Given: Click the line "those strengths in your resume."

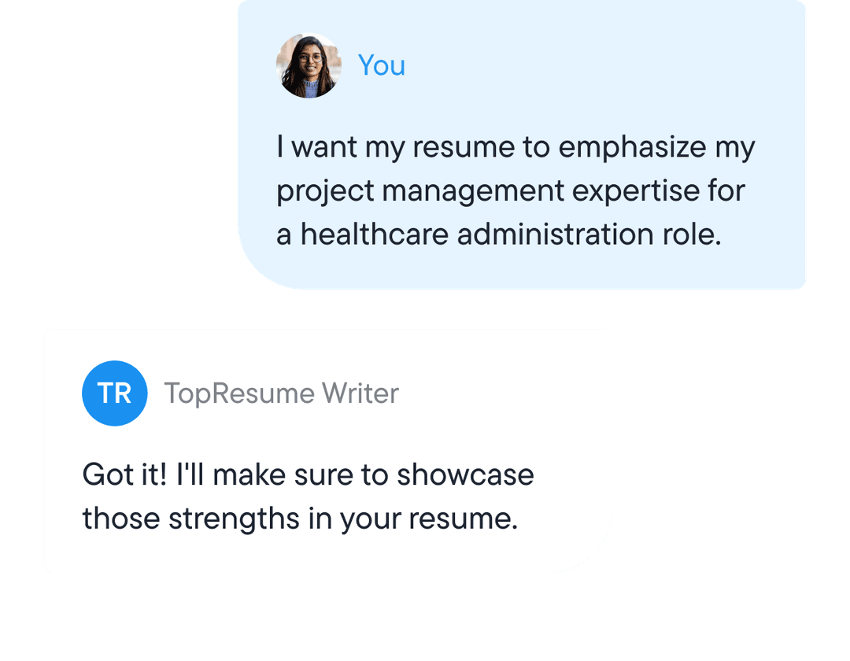Looking at the screenshot, I should 301,519.
